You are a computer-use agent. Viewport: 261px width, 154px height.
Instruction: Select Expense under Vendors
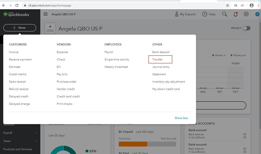pyautogui.click(x=62, y=52)
